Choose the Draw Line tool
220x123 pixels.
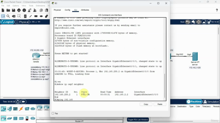(31, 16)
